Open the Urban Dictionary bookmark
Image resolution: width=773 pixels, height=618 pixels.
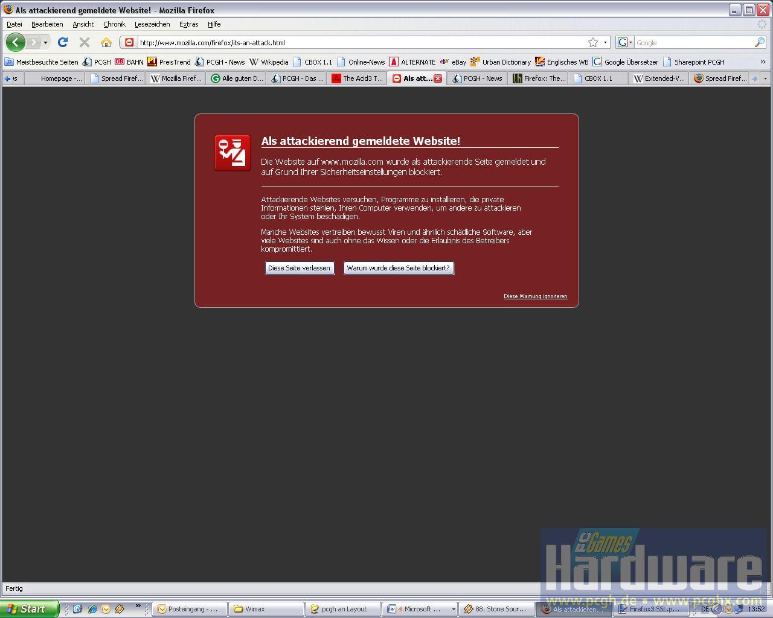point(501,62)
